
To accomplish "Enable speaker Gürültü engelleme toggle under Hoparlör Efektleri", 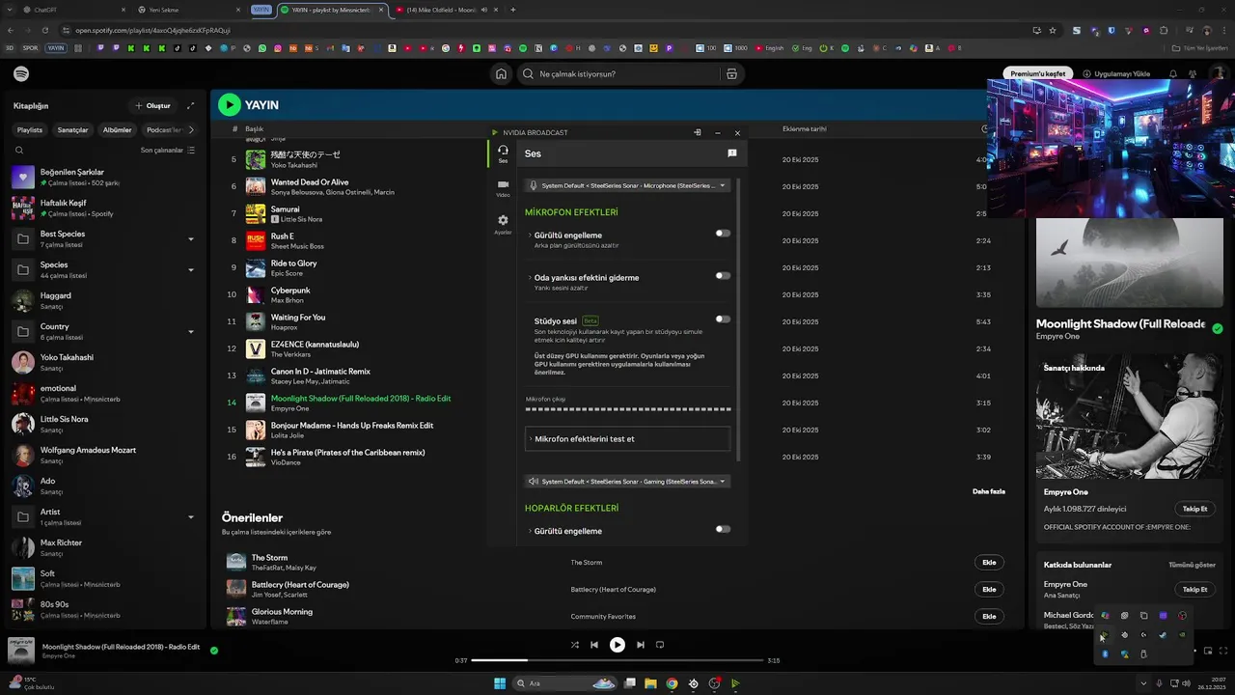I will (x=723, y=529).
